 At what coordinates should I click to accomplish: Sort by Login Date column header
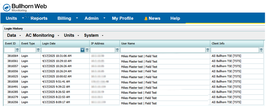65,43
